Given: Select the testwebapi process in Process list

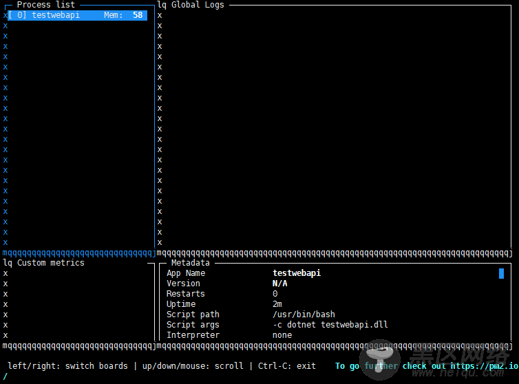Looking at the screenshot, I should point(55,15).
